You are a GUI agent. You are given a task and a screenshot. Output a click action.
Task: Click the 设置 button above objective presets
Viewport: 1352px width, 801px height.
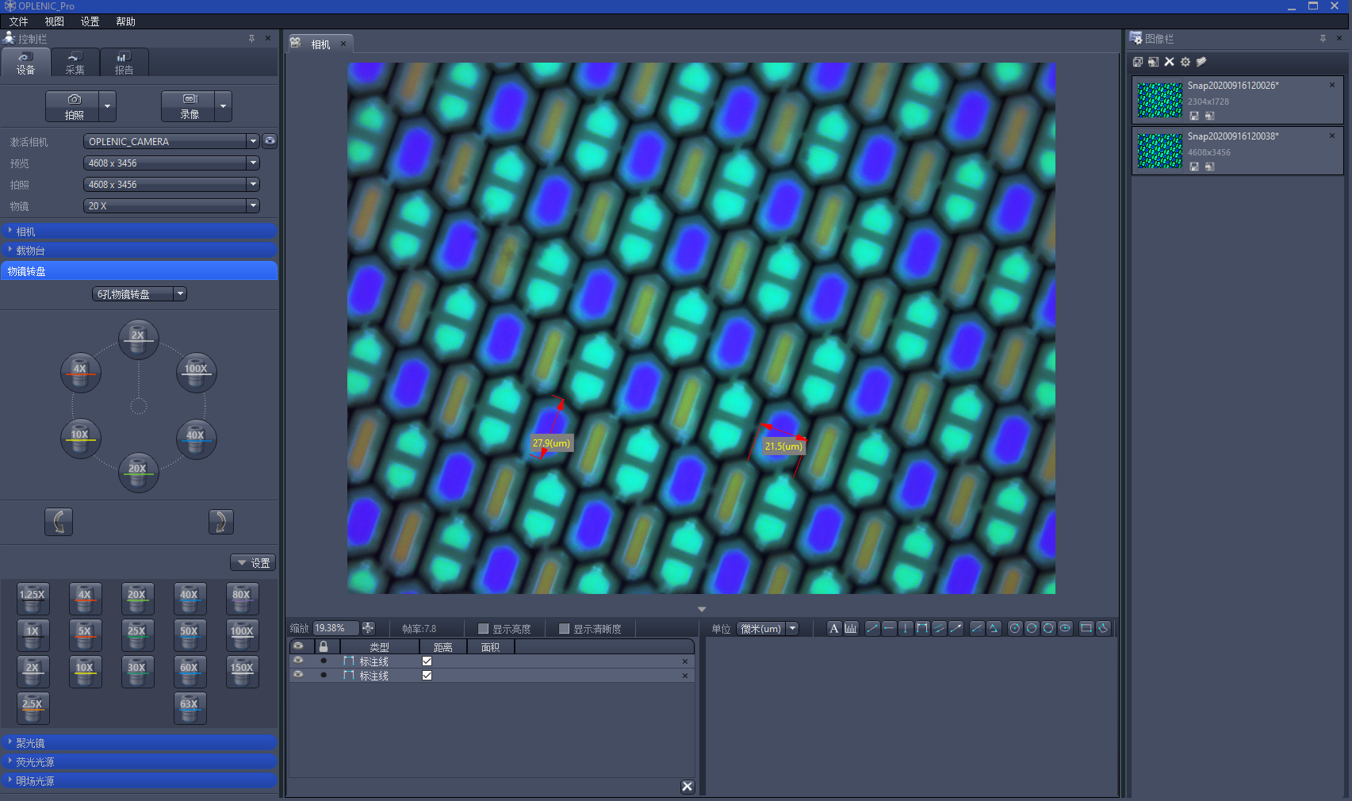point(253,563)
